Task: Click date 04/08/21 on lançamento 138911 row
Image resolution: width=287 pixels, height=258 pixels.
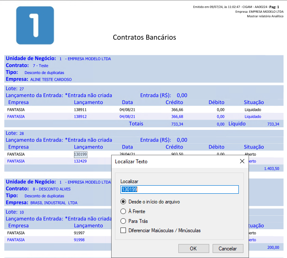Action: tap(127, 110)
